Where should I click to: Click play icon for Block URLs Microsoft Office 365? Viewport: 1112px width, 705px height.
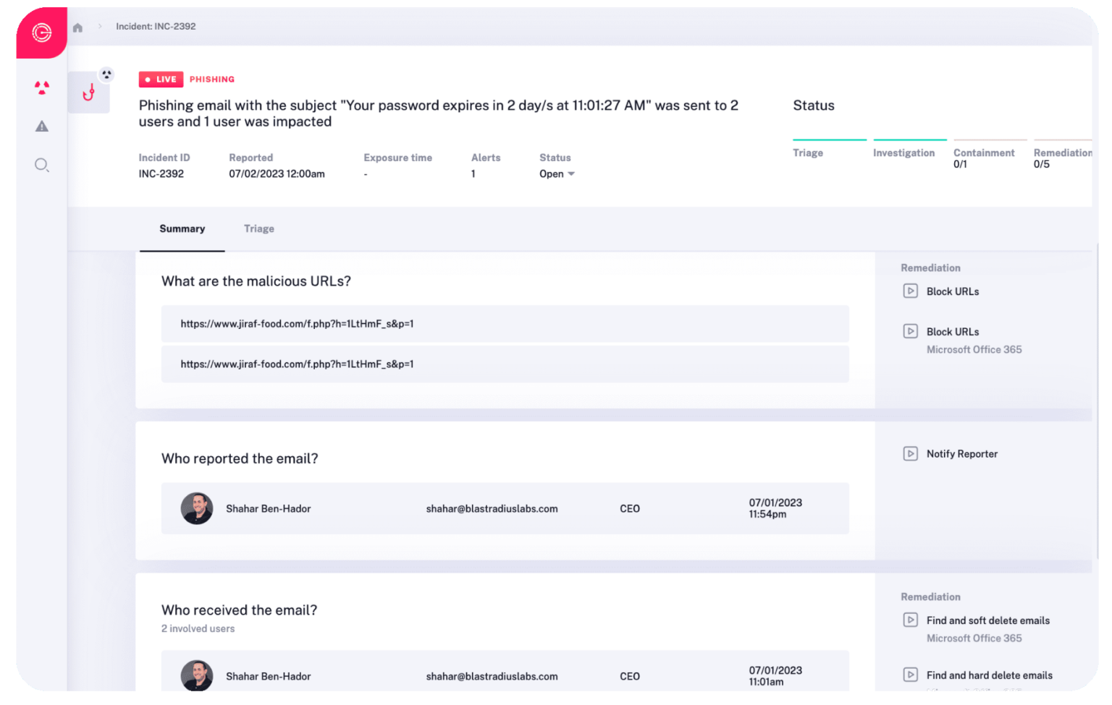pyautogui.click(x=910, y=331)
